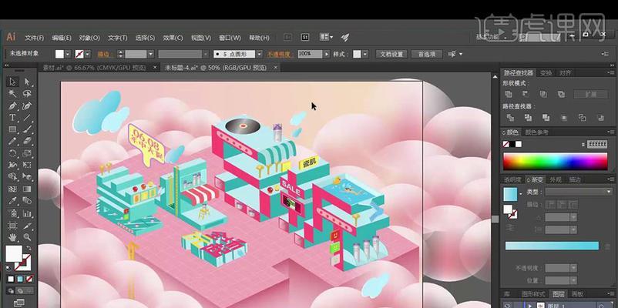Switch to the 素材.ai document tab

click(95, 68)
